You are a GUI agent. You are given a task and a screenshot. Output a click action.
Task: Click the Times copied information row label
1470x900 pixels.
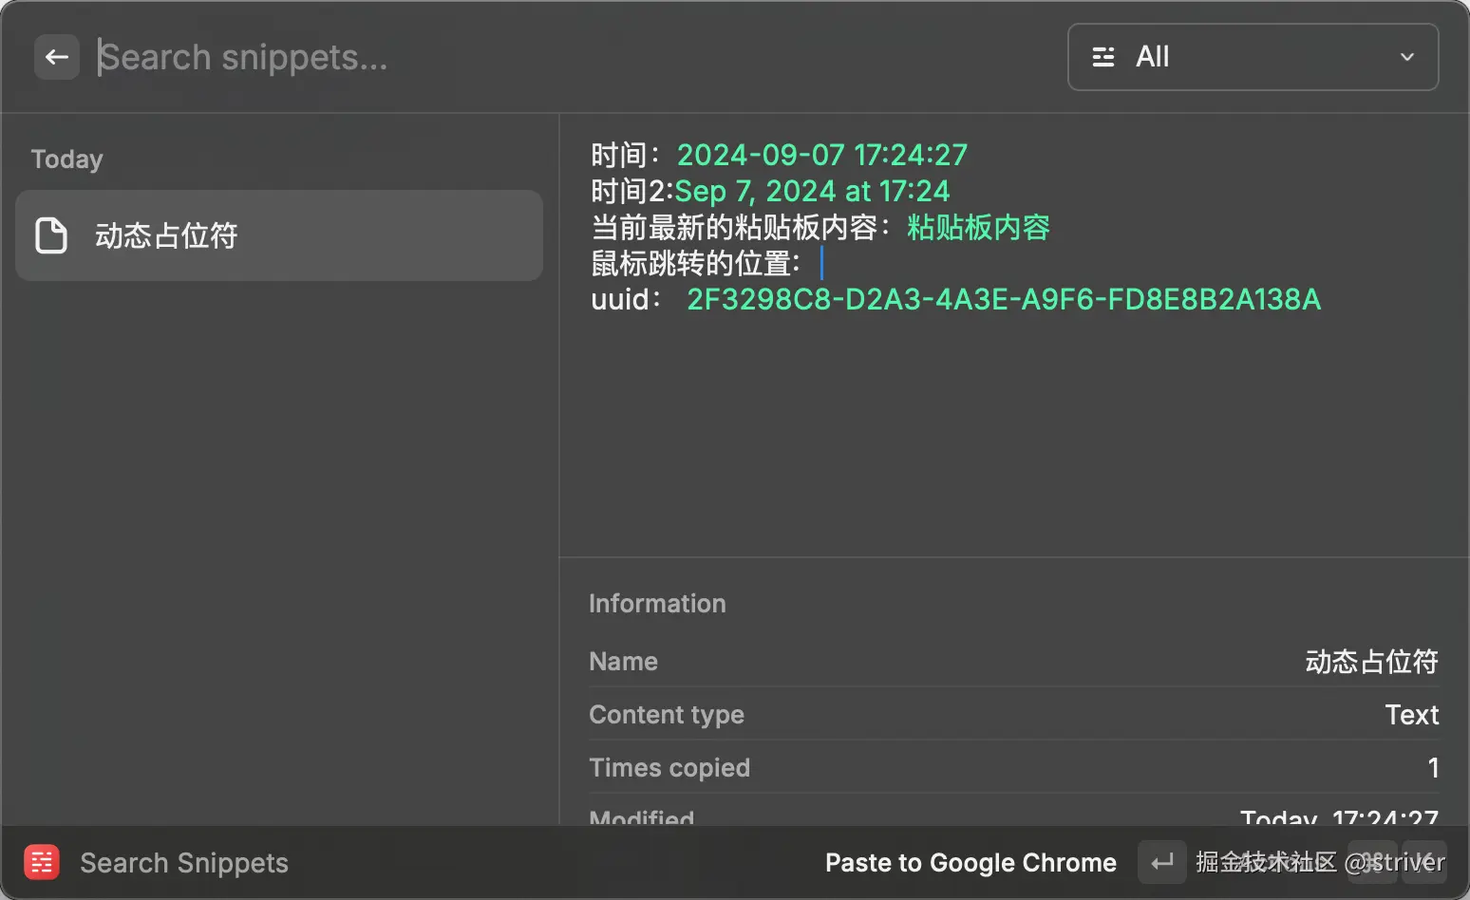coord(669,767)
